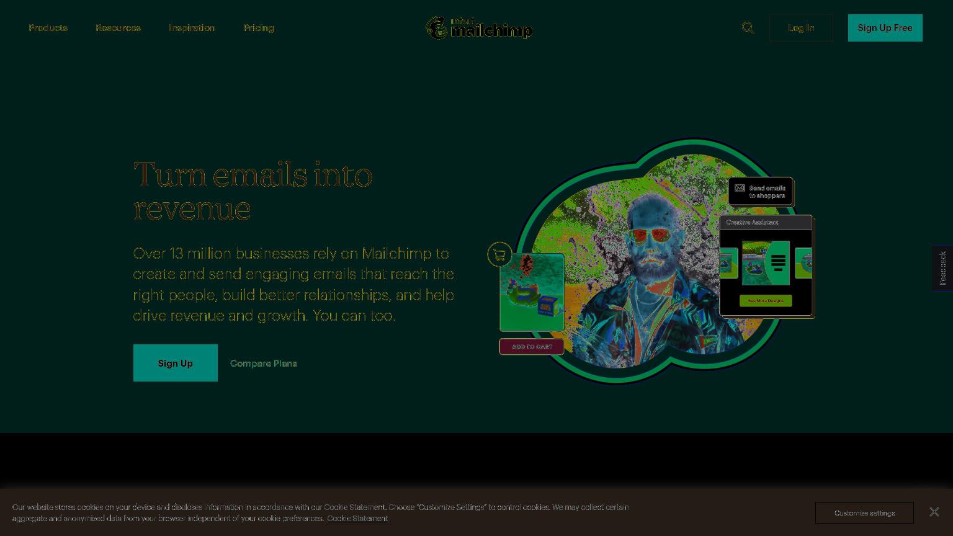The height and width of the screenshot is (536, 953).
Task: Open the Products menu
Action: pos(48,28)
